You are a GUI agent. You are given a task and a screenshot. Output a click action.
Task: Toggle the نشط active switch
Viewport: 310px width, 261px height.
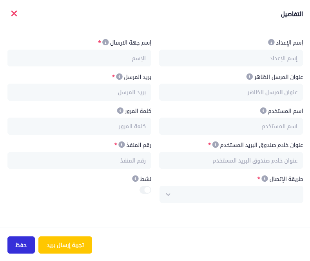coord(145,190)
